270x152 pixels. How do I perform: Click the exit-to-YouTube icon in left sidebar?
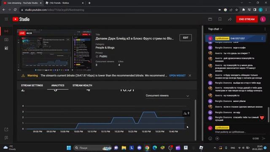[x=6, y=130]
